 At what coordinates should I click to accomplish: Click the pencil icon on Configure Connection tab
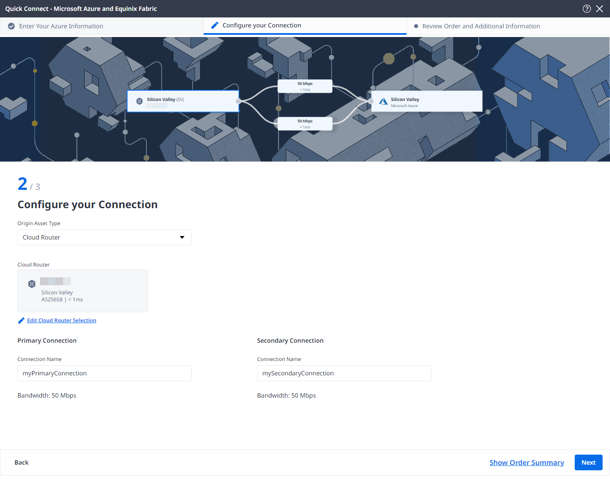pos(214,25)
